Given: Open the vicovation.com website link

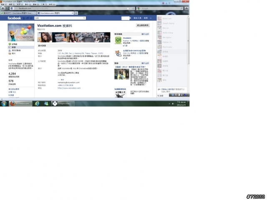Looking at the screenshot, I should [x=69, y=88].
